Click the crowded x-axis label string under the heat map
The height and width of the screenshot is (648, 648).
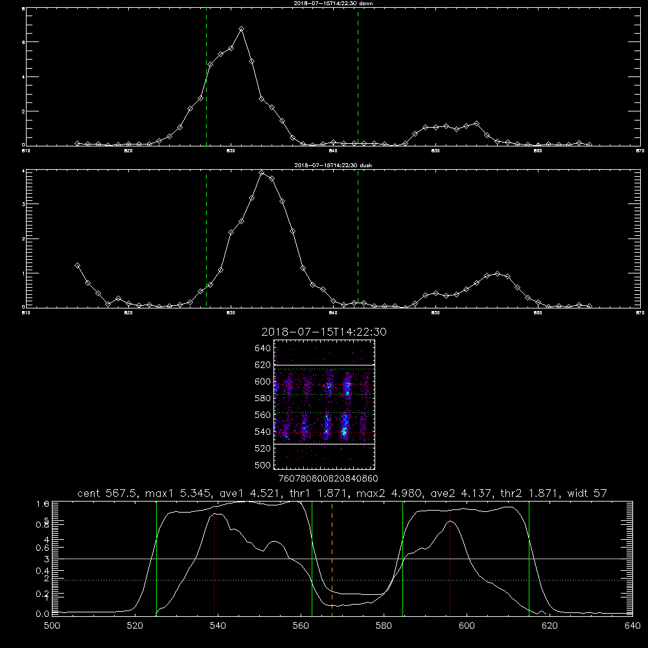click(x=329, y=479)
